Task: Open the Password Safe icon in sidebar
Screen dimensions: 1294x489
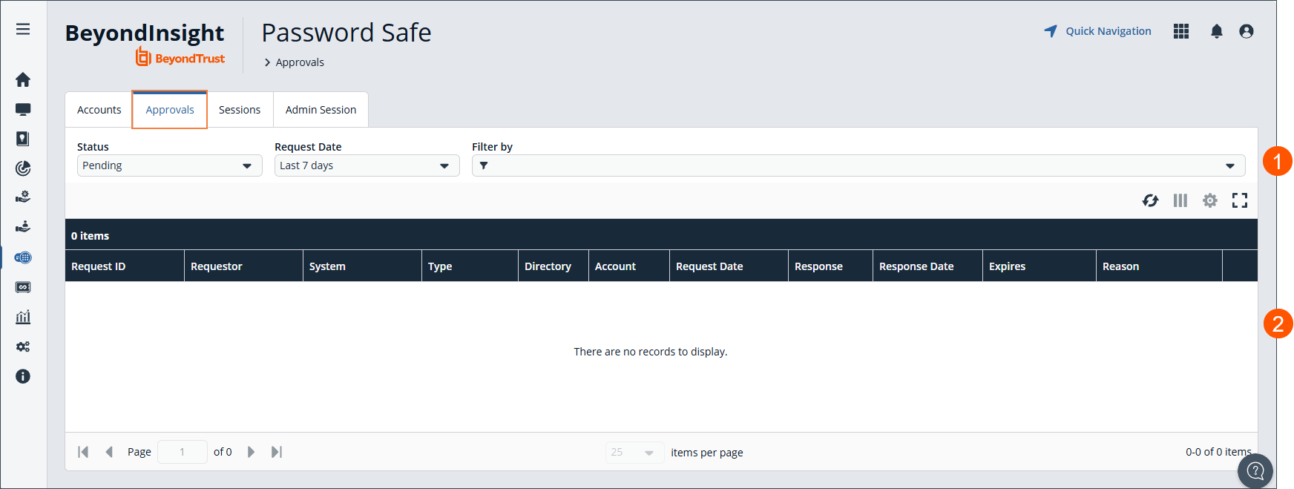Action: click(23, 139)
